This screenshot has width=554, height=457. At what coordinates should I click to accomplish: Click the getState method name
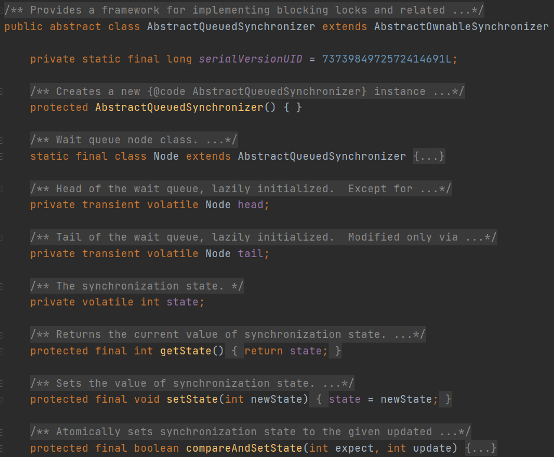185,351
